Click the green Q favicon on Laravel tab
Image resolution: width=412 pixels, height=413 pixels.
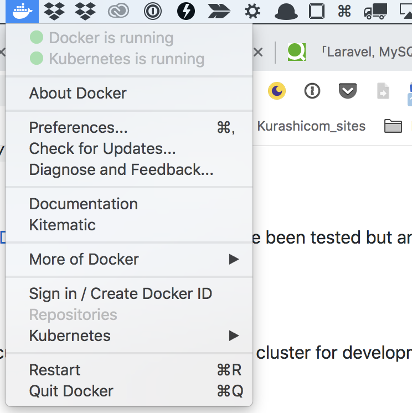[x=297, y=52]
